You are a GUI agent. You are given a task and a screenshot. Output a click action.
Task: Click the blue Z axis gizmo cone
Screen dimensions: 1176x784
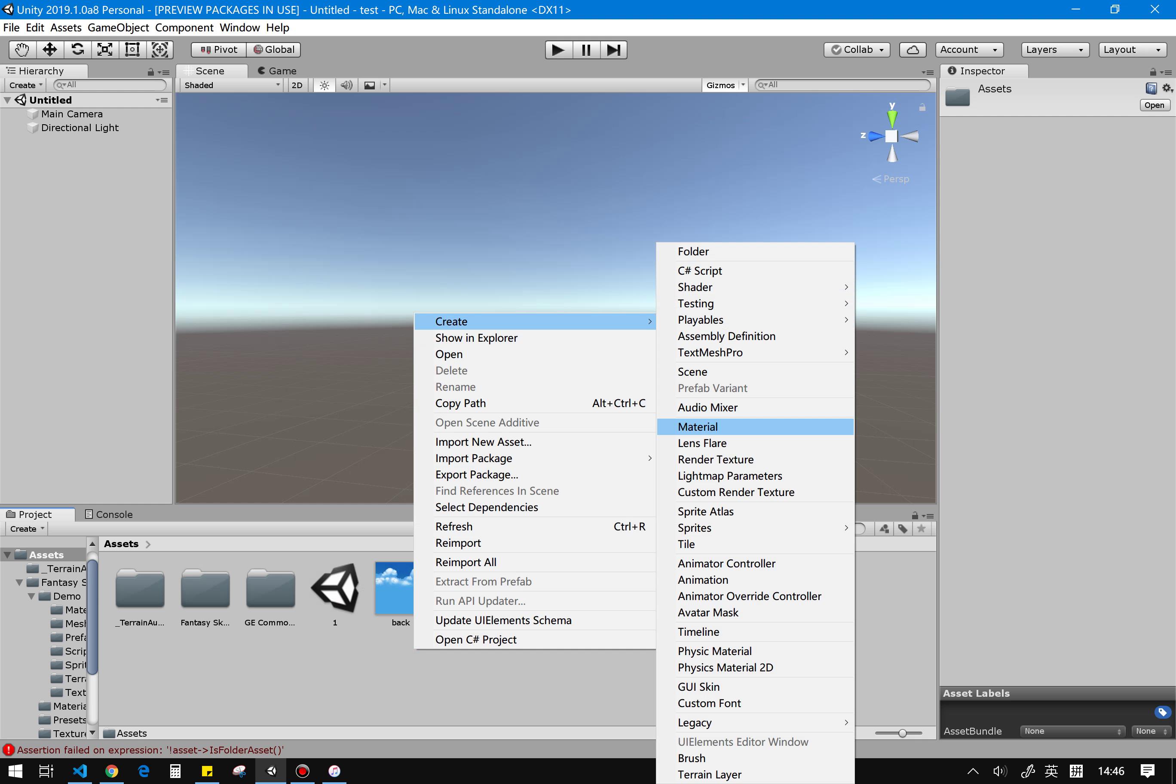pyautogui.click(x=876, y=136)
